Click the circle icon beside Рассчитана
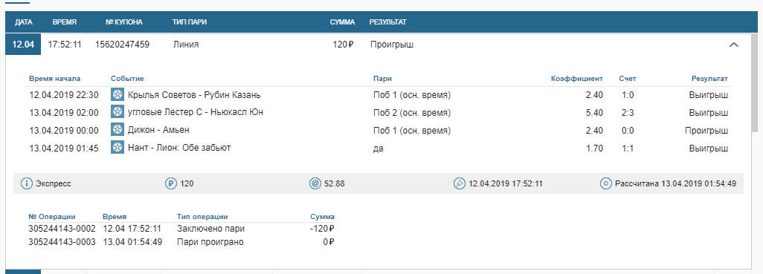 606,184
